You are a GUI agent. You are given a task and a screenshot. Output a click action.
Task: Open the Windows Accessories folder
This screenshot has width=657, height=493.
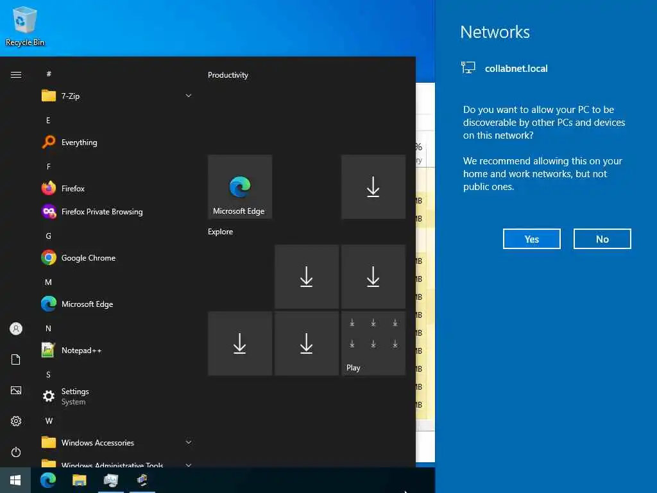(117, 443)
